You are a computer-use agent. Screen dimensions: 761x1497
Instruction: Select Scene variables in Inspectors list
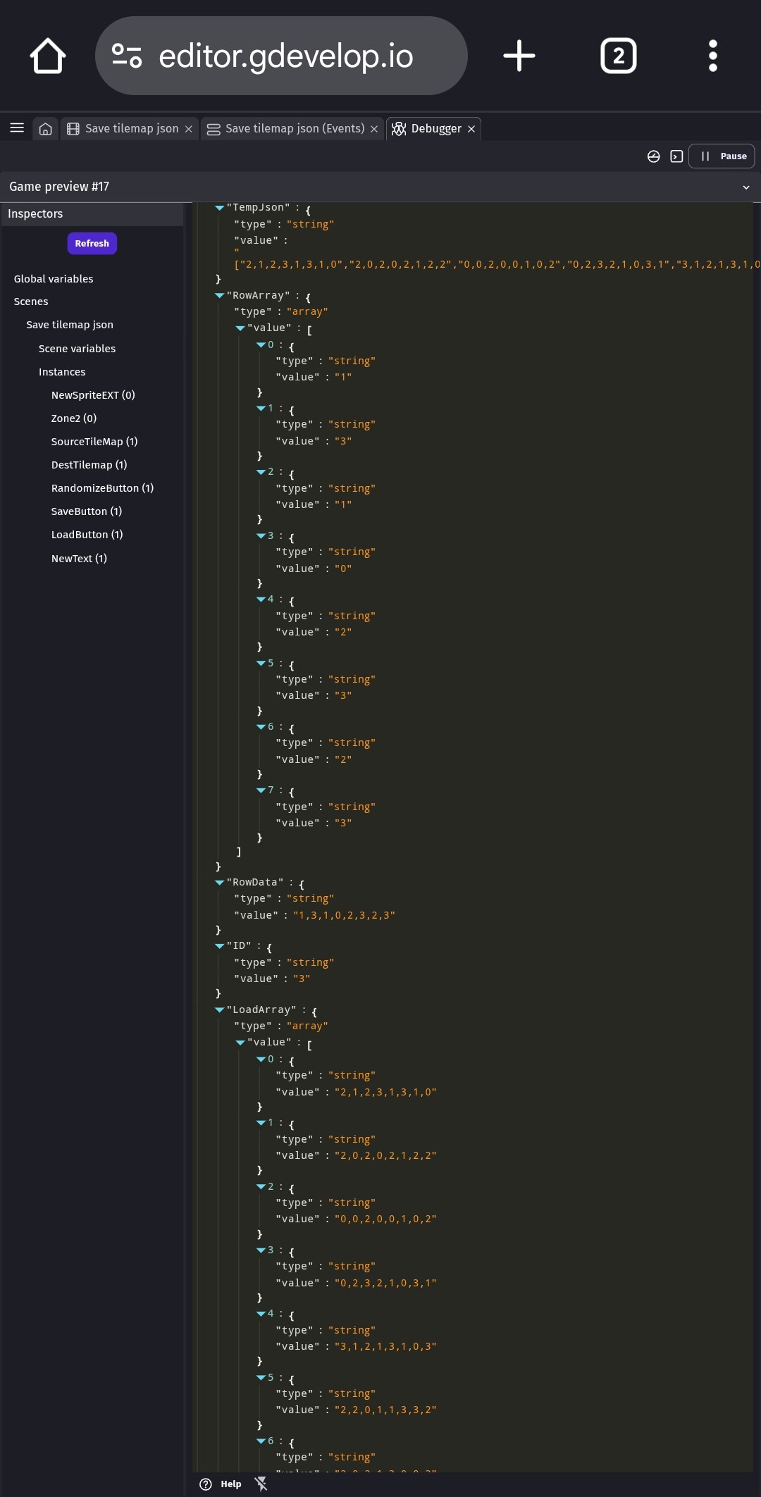[x=77, y=349]
